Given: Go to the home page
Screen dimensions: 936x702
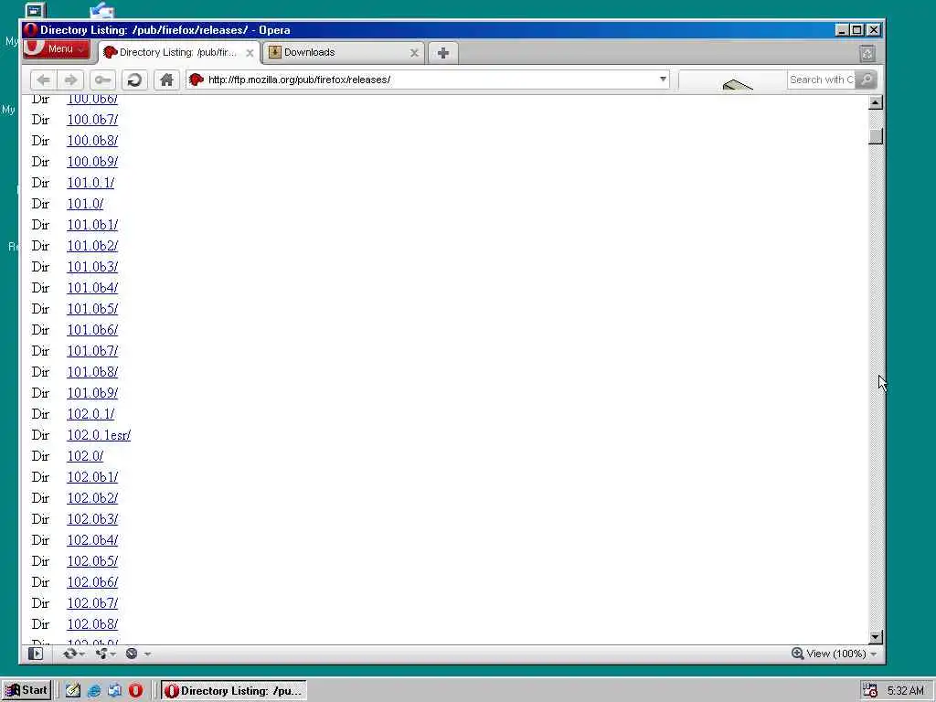Looking at the screenshot, I should (x=166, y=80).
